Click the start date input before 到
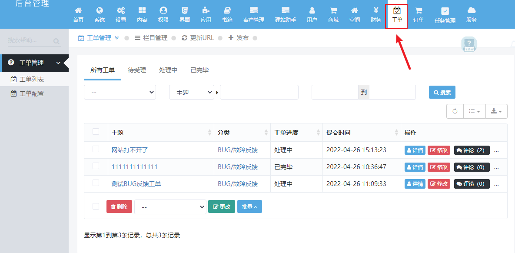 [335, 92]
